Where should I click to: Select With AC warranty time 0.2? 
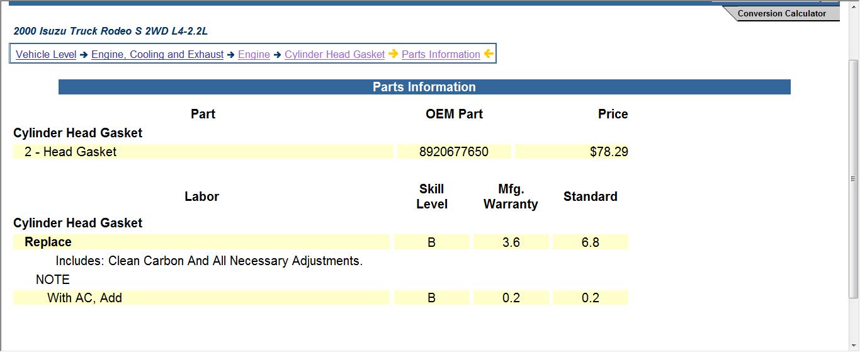click(511, 298)
